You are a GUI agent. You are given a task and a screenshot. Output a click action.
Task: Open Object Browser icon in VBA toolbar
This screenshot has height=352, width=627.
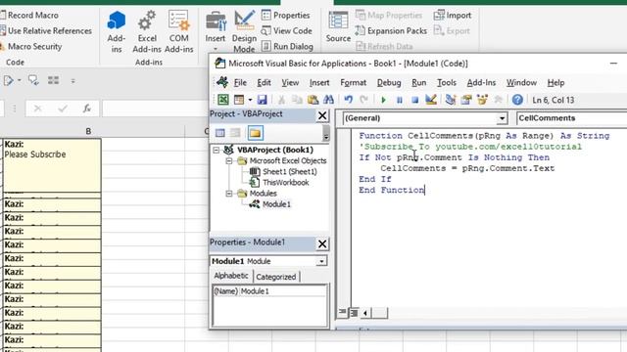click(x=482, y=100)
